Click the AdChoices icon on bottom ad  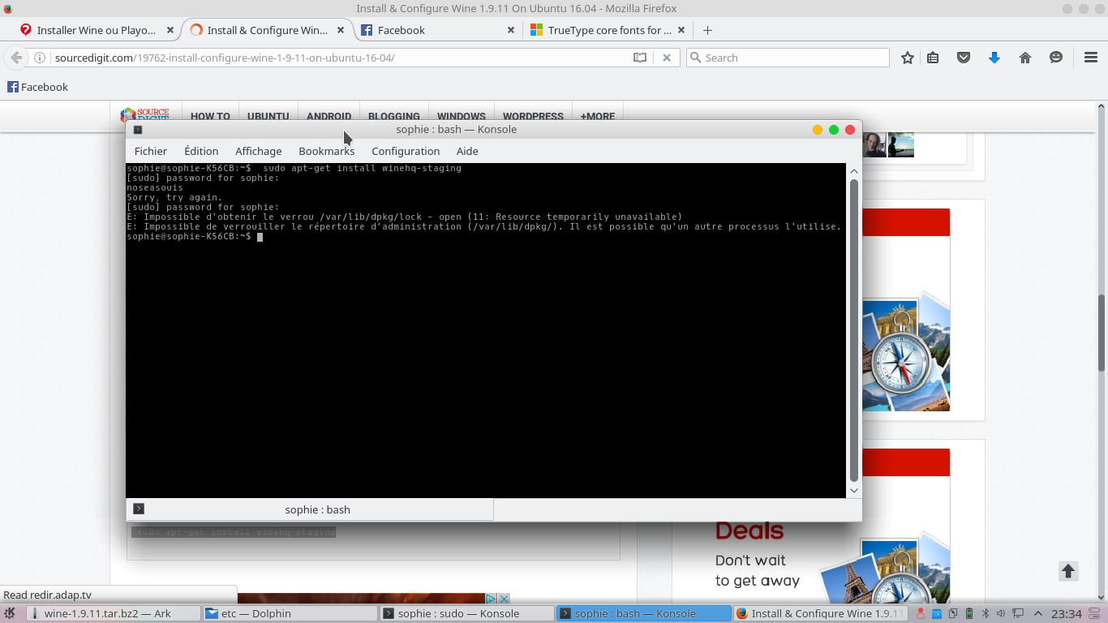click(491, 599)
